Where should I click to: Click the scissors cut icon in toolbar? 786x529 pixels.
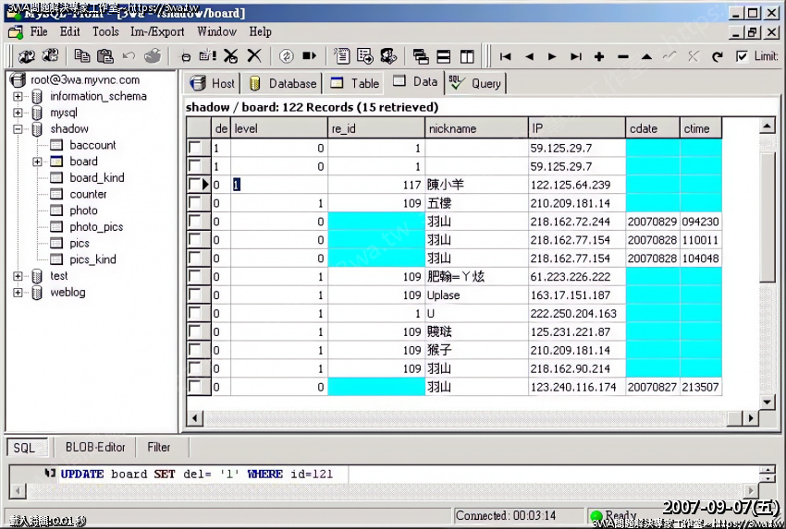pyautogui.click(x=231, y=56)
